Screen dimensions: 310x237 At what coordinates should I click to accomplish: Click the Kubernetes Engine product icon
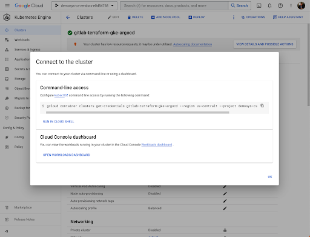[x=7, y=18]
